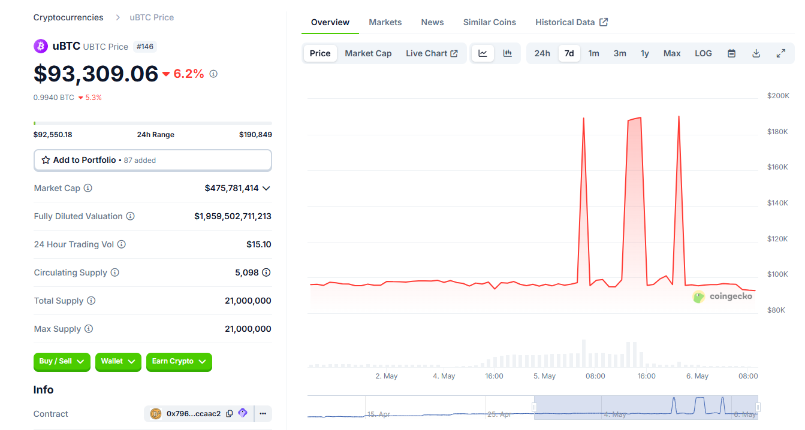
Task: Click right handle of chart navigator
Action: pos(758,407)
